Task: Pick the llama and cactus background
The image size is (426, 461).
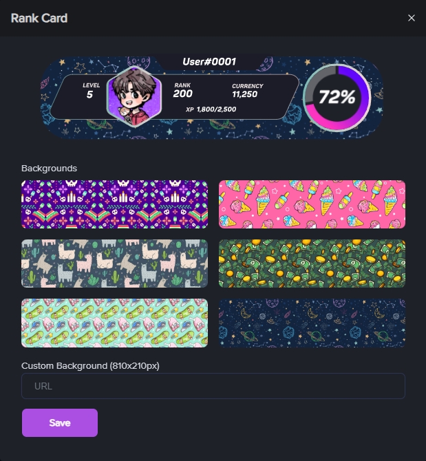Action: pyautogui.click(x=115, y=264)
